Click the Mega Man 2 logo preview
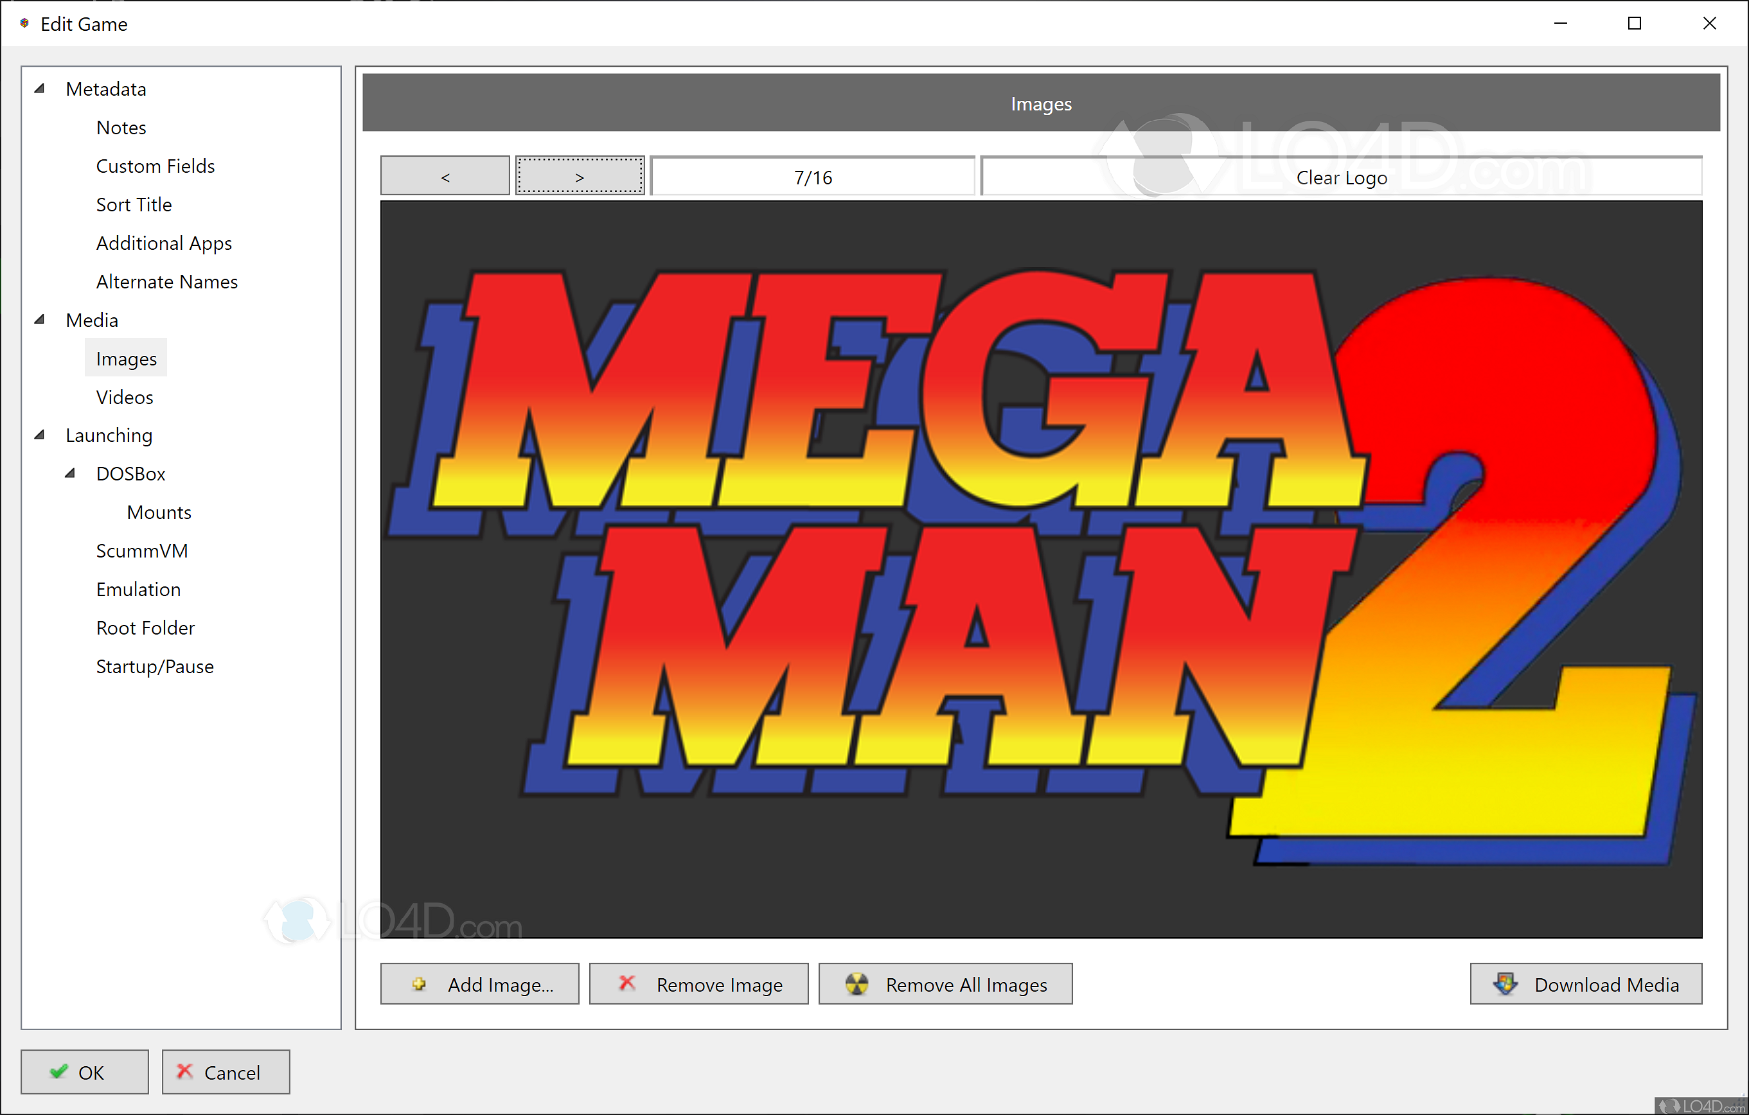This screenshot has height=1115, width=1749. point(1040,569)
